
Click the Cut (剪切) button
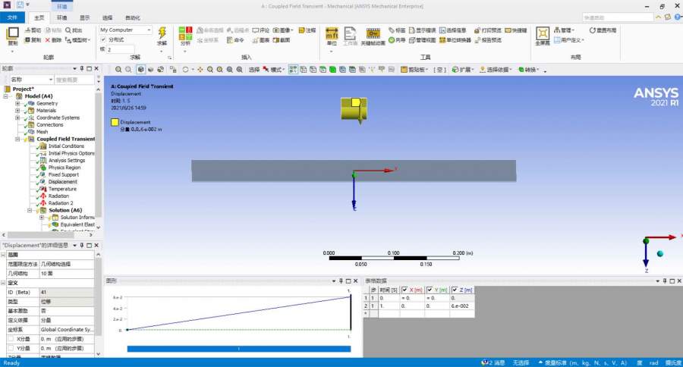[33, 30]
